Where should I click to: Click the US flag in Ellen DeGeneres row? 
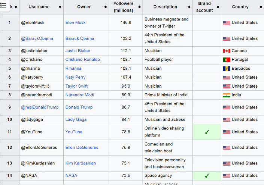point(227,148)
